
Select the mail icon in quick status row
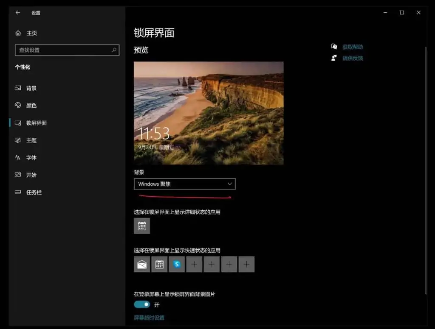pyautogui.click(x=142, y=264)
